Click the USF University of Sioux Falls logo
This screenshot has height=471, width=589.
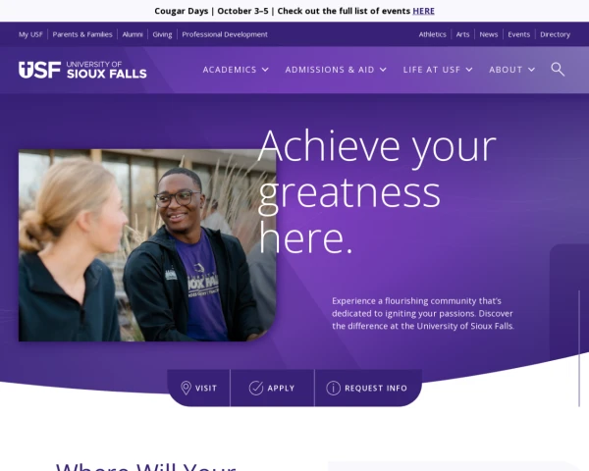coord(82,70)
